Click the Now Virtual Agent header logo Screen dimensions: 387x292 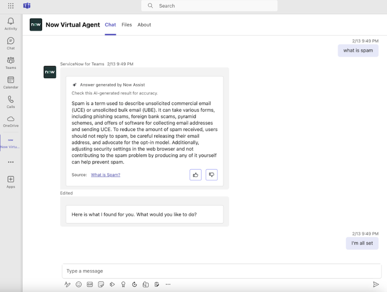pyautogui.click(x=36, y=25)
